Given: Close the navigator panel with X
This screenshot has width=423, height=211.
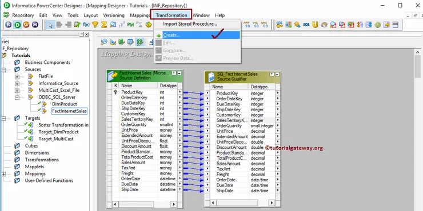Looking at the screenshot, I should pos(86,34).
